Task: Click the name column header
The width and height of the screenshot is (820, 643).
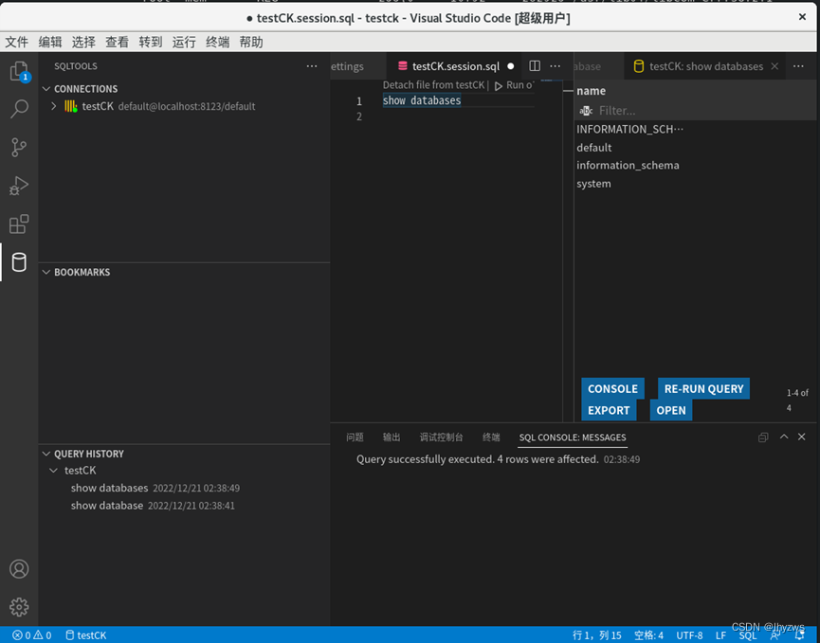Action: pos(591,91)
